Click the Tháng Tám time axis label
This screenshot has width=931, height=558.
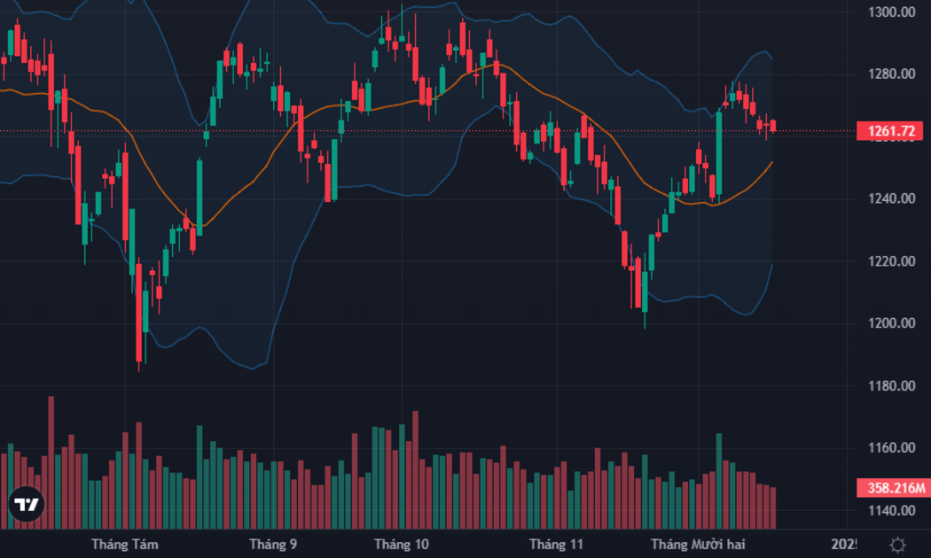(x=125, y=545)
